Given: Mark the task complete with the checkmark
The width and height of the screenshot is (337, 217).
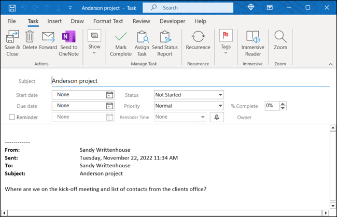Looking at the screenshot, I should [120, 42].
